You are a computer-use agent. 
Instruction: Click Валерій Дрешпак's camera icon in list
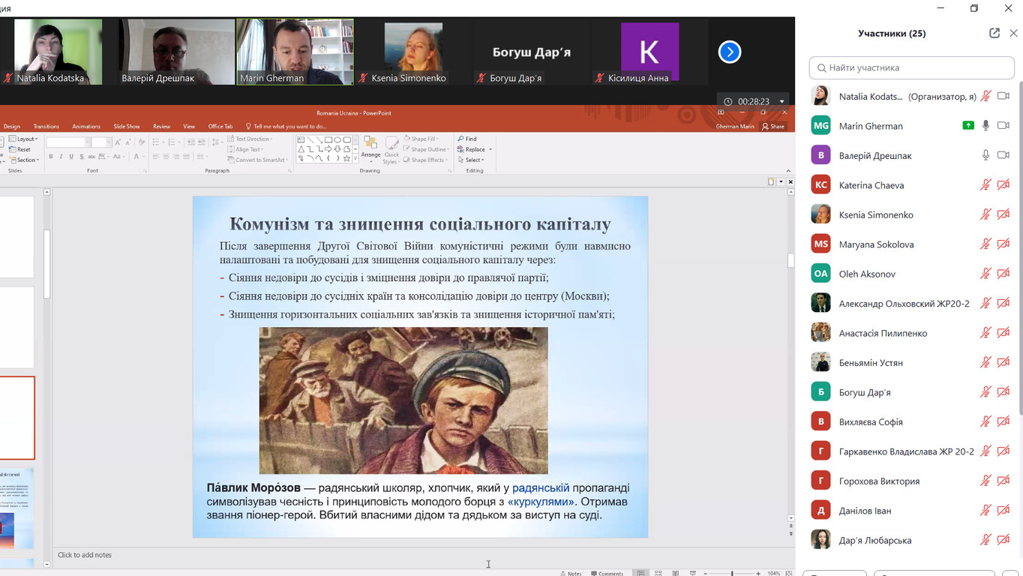tap(1003, 155)
